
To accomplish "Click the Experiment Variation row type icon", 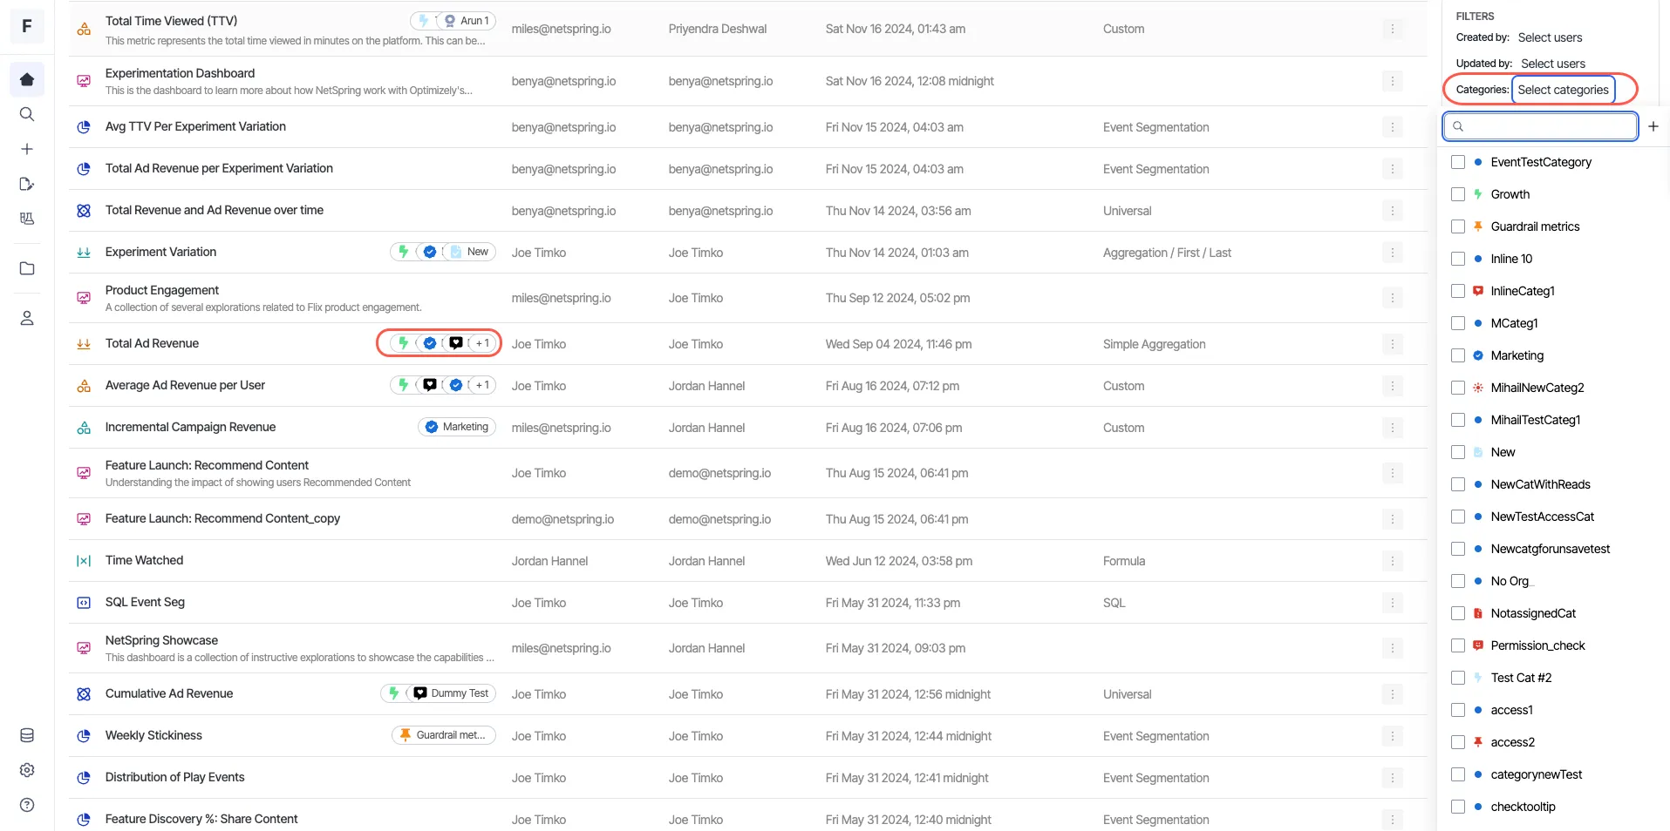I will click(x=84, y=253).
